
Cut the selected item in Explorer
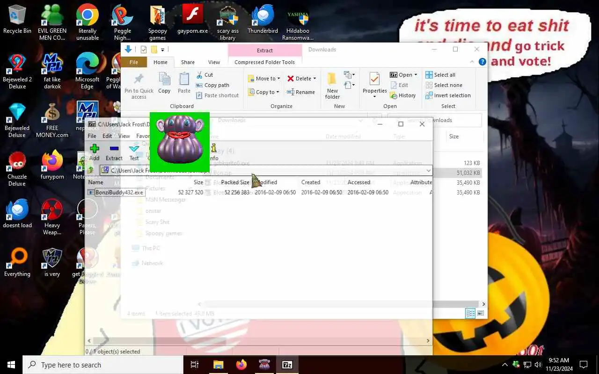(x=205, y=75)
